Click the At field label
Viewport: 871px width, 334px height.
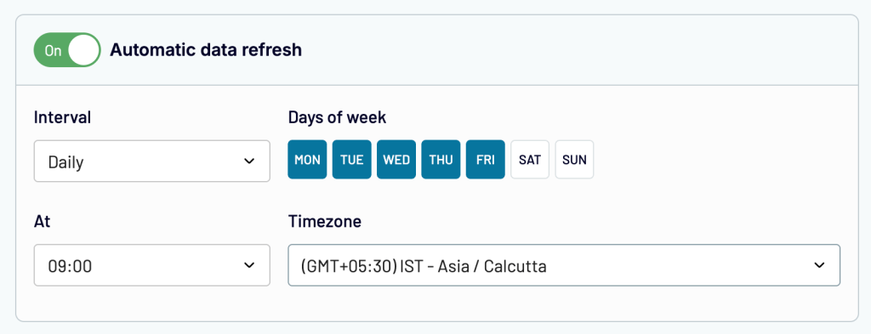[x=43, y=221]
